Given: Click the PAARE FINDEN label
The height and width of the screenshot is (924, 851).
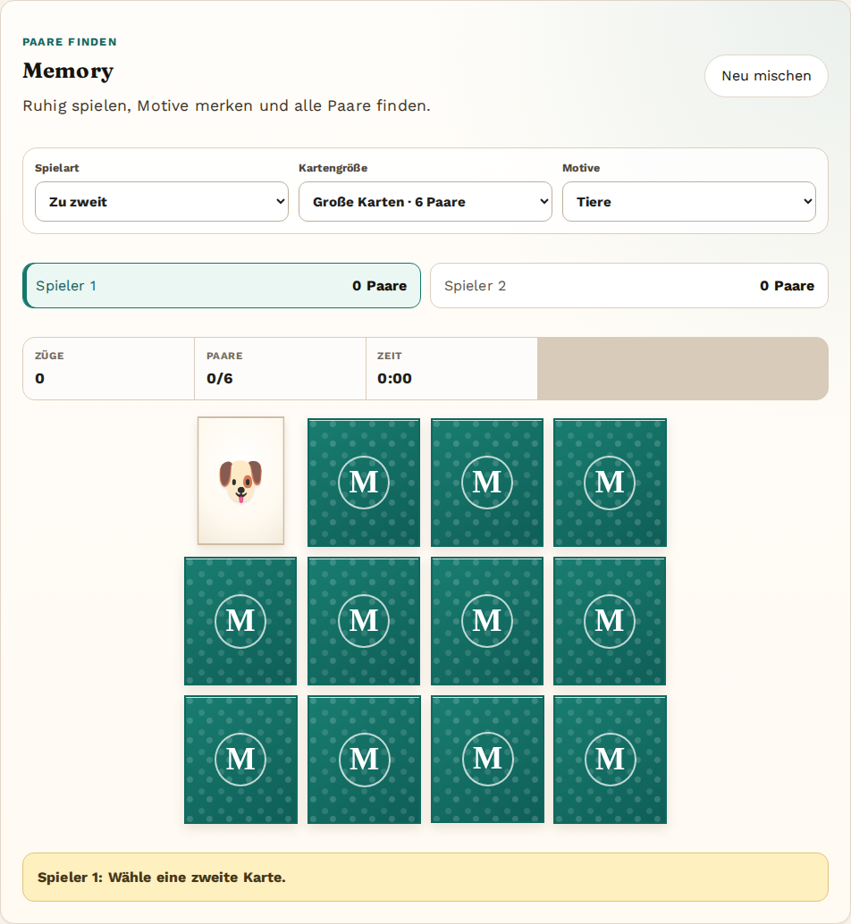Looking at the screenshot, I should click(x=70, y=42).
